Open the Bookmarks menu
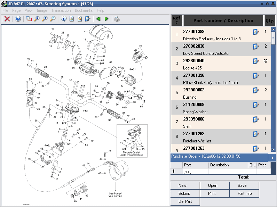The image size is (277, 207). (84, 10)
